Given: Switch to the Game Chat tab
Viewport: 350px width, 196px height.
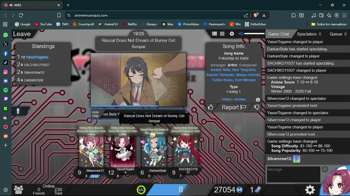Looking at the screenshot, I should pos(278,34).
